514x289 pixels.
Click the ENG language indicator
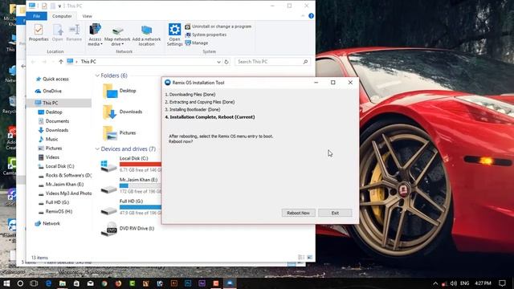[464, 283]
